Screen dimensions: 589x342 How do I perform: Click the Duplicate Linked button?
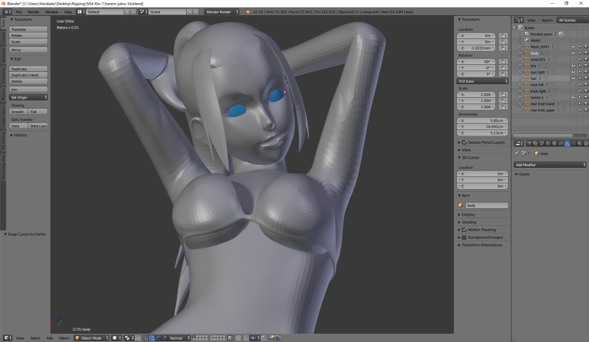click(x=29, y=75)
